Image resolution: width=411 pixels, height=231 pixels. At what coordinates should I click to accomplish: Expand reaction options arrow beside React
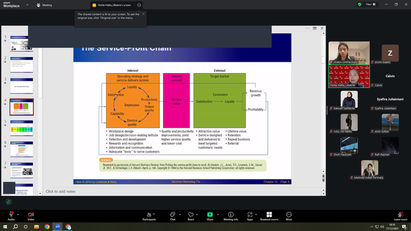[x=197, y=214]
